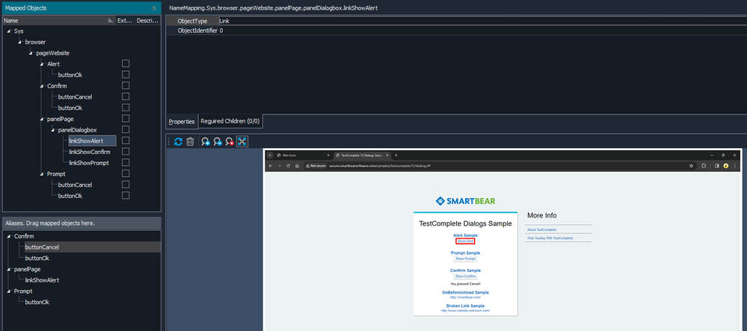747x331 pixels.
Task: Collapse the Confirm node in Aliases tree
Action: [x=8, y=236]
